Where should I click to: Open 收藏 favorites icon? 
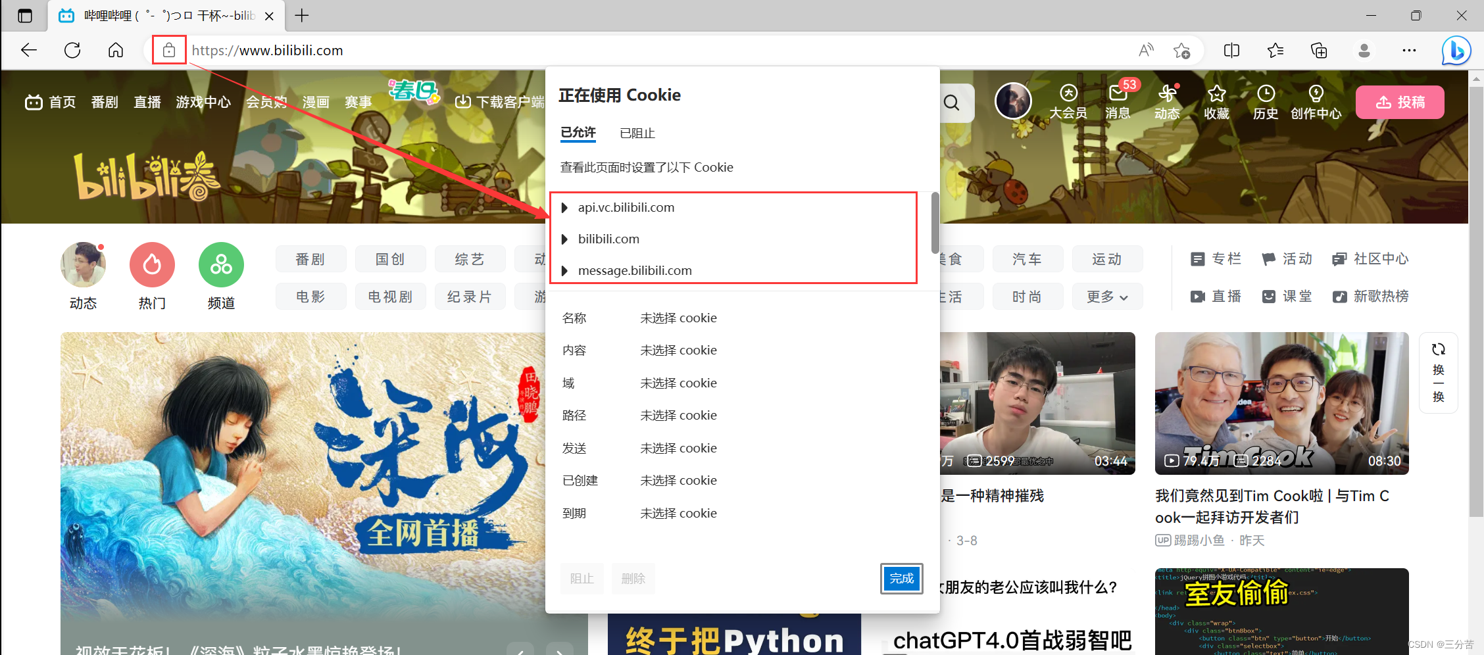point(1216,103)
